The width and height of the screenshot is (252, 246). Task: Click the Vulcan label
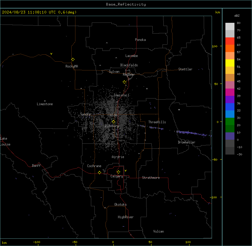(x=158, y=231)
